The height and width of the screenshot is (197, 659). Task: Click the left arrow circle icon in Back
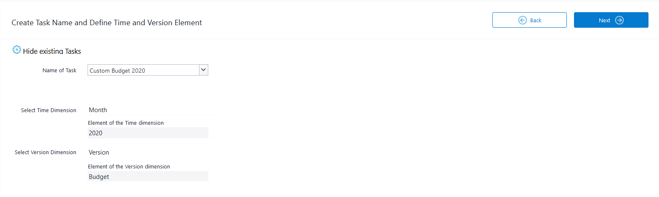click(523, 20)
